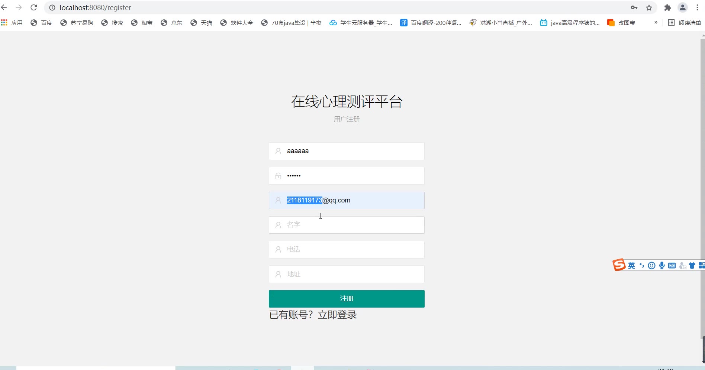Click the Sogou microphone voice input icon

pyautogui.click(x=662, y=265)
